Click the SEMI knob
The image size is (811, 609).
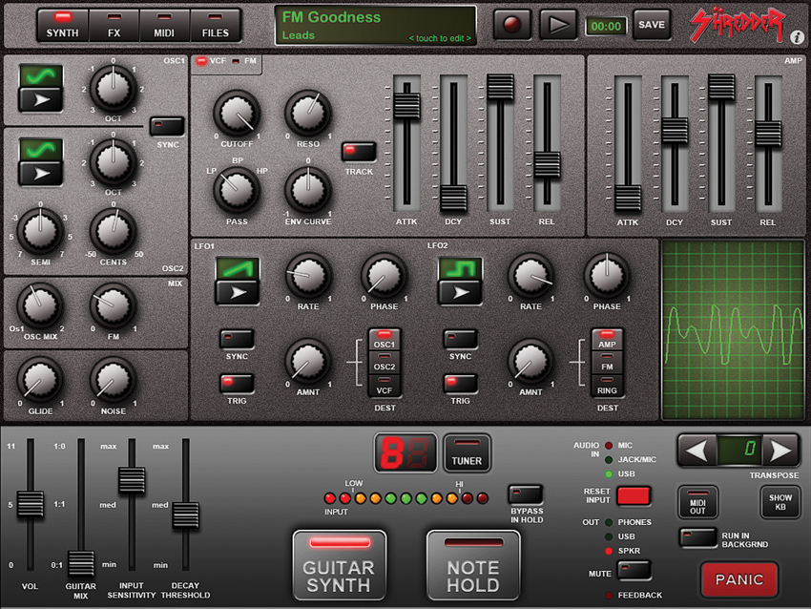point(40,231)
